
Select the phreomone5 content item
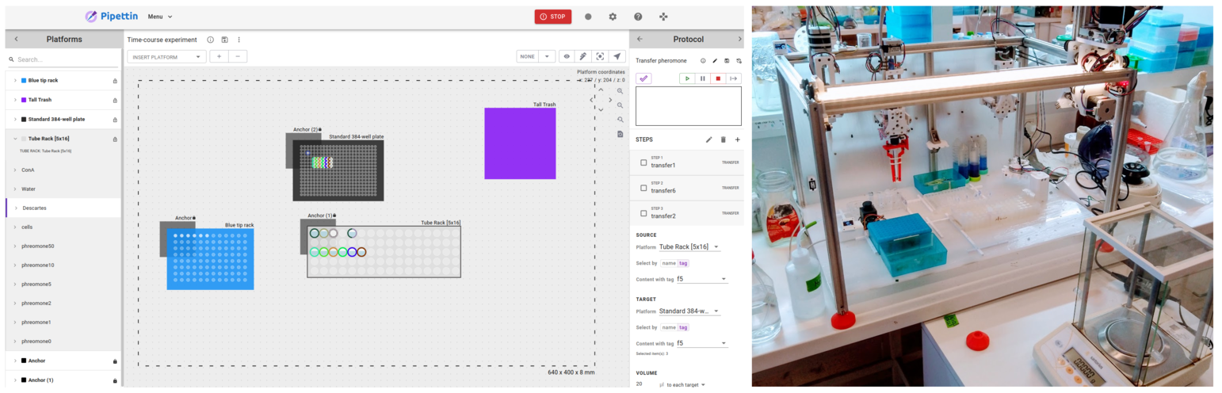pos(63,284)
